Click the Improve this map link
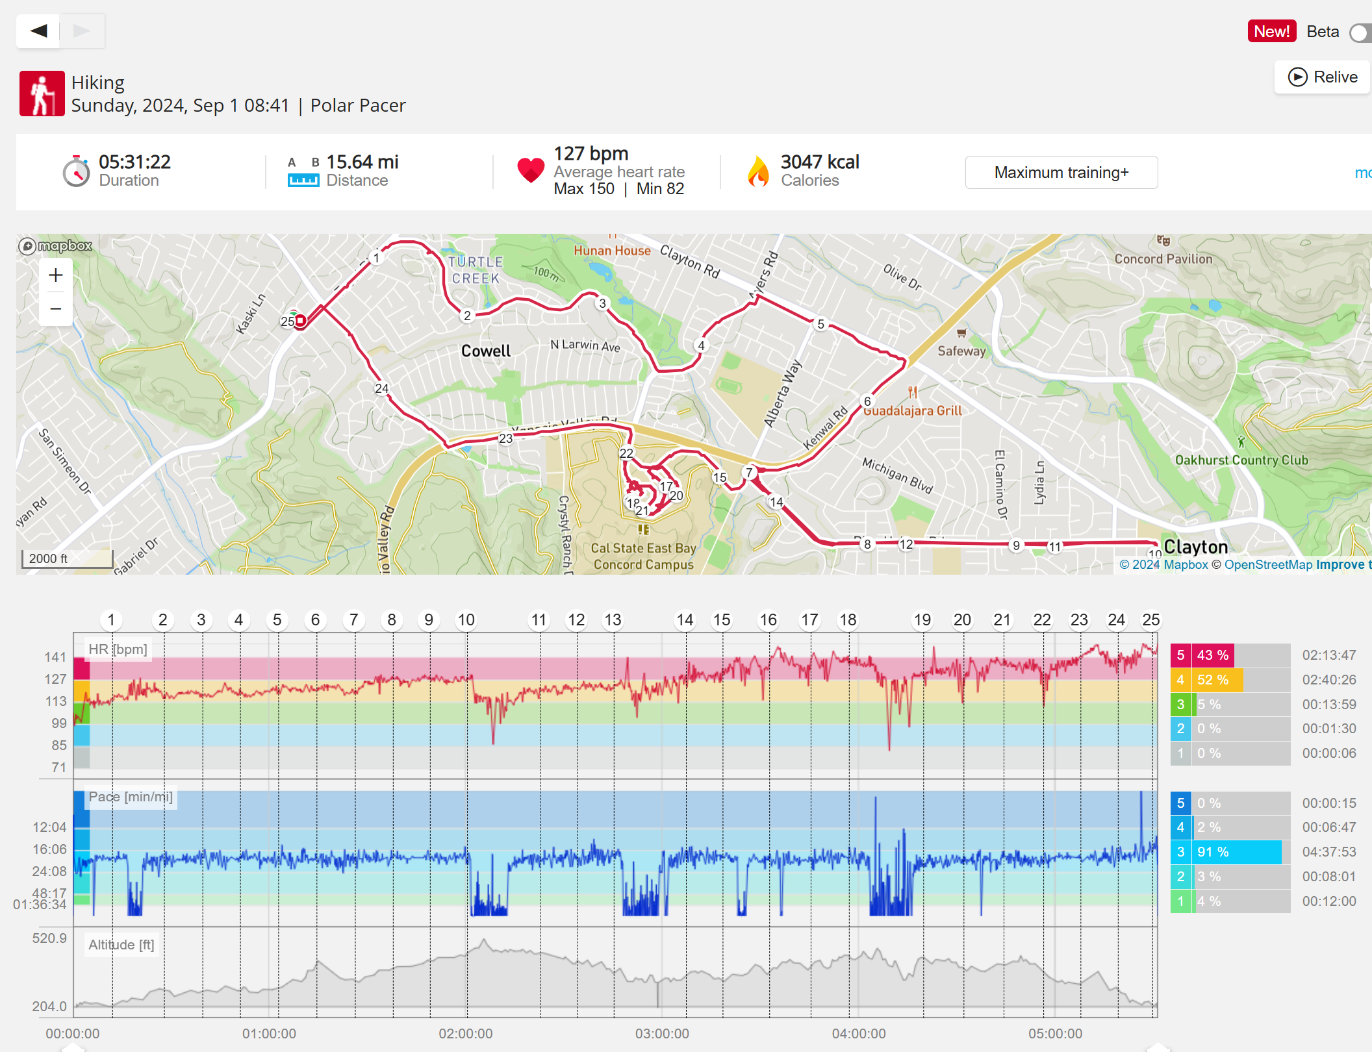Image resolution: width=1372 pixels, height=1052 pixels. [x=1342, y=564]
